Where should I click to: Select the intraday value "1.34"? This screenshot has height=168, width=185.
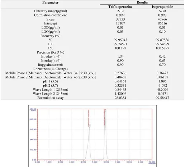(x=120, y=56)
